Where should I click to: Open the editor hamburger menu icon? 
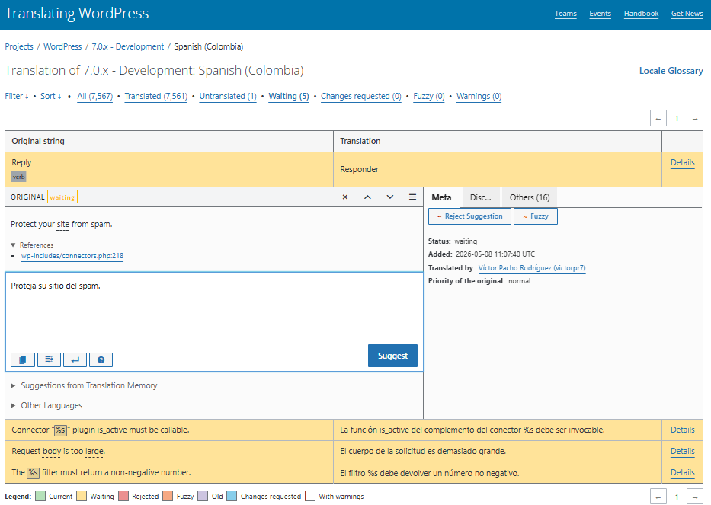pos(412,197)
